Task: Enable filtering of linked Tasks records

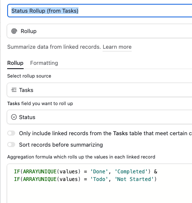Action: tap(11, 133)
